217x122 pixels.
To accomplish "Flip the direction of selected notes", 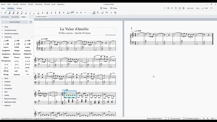I will (x=98, y=13).
